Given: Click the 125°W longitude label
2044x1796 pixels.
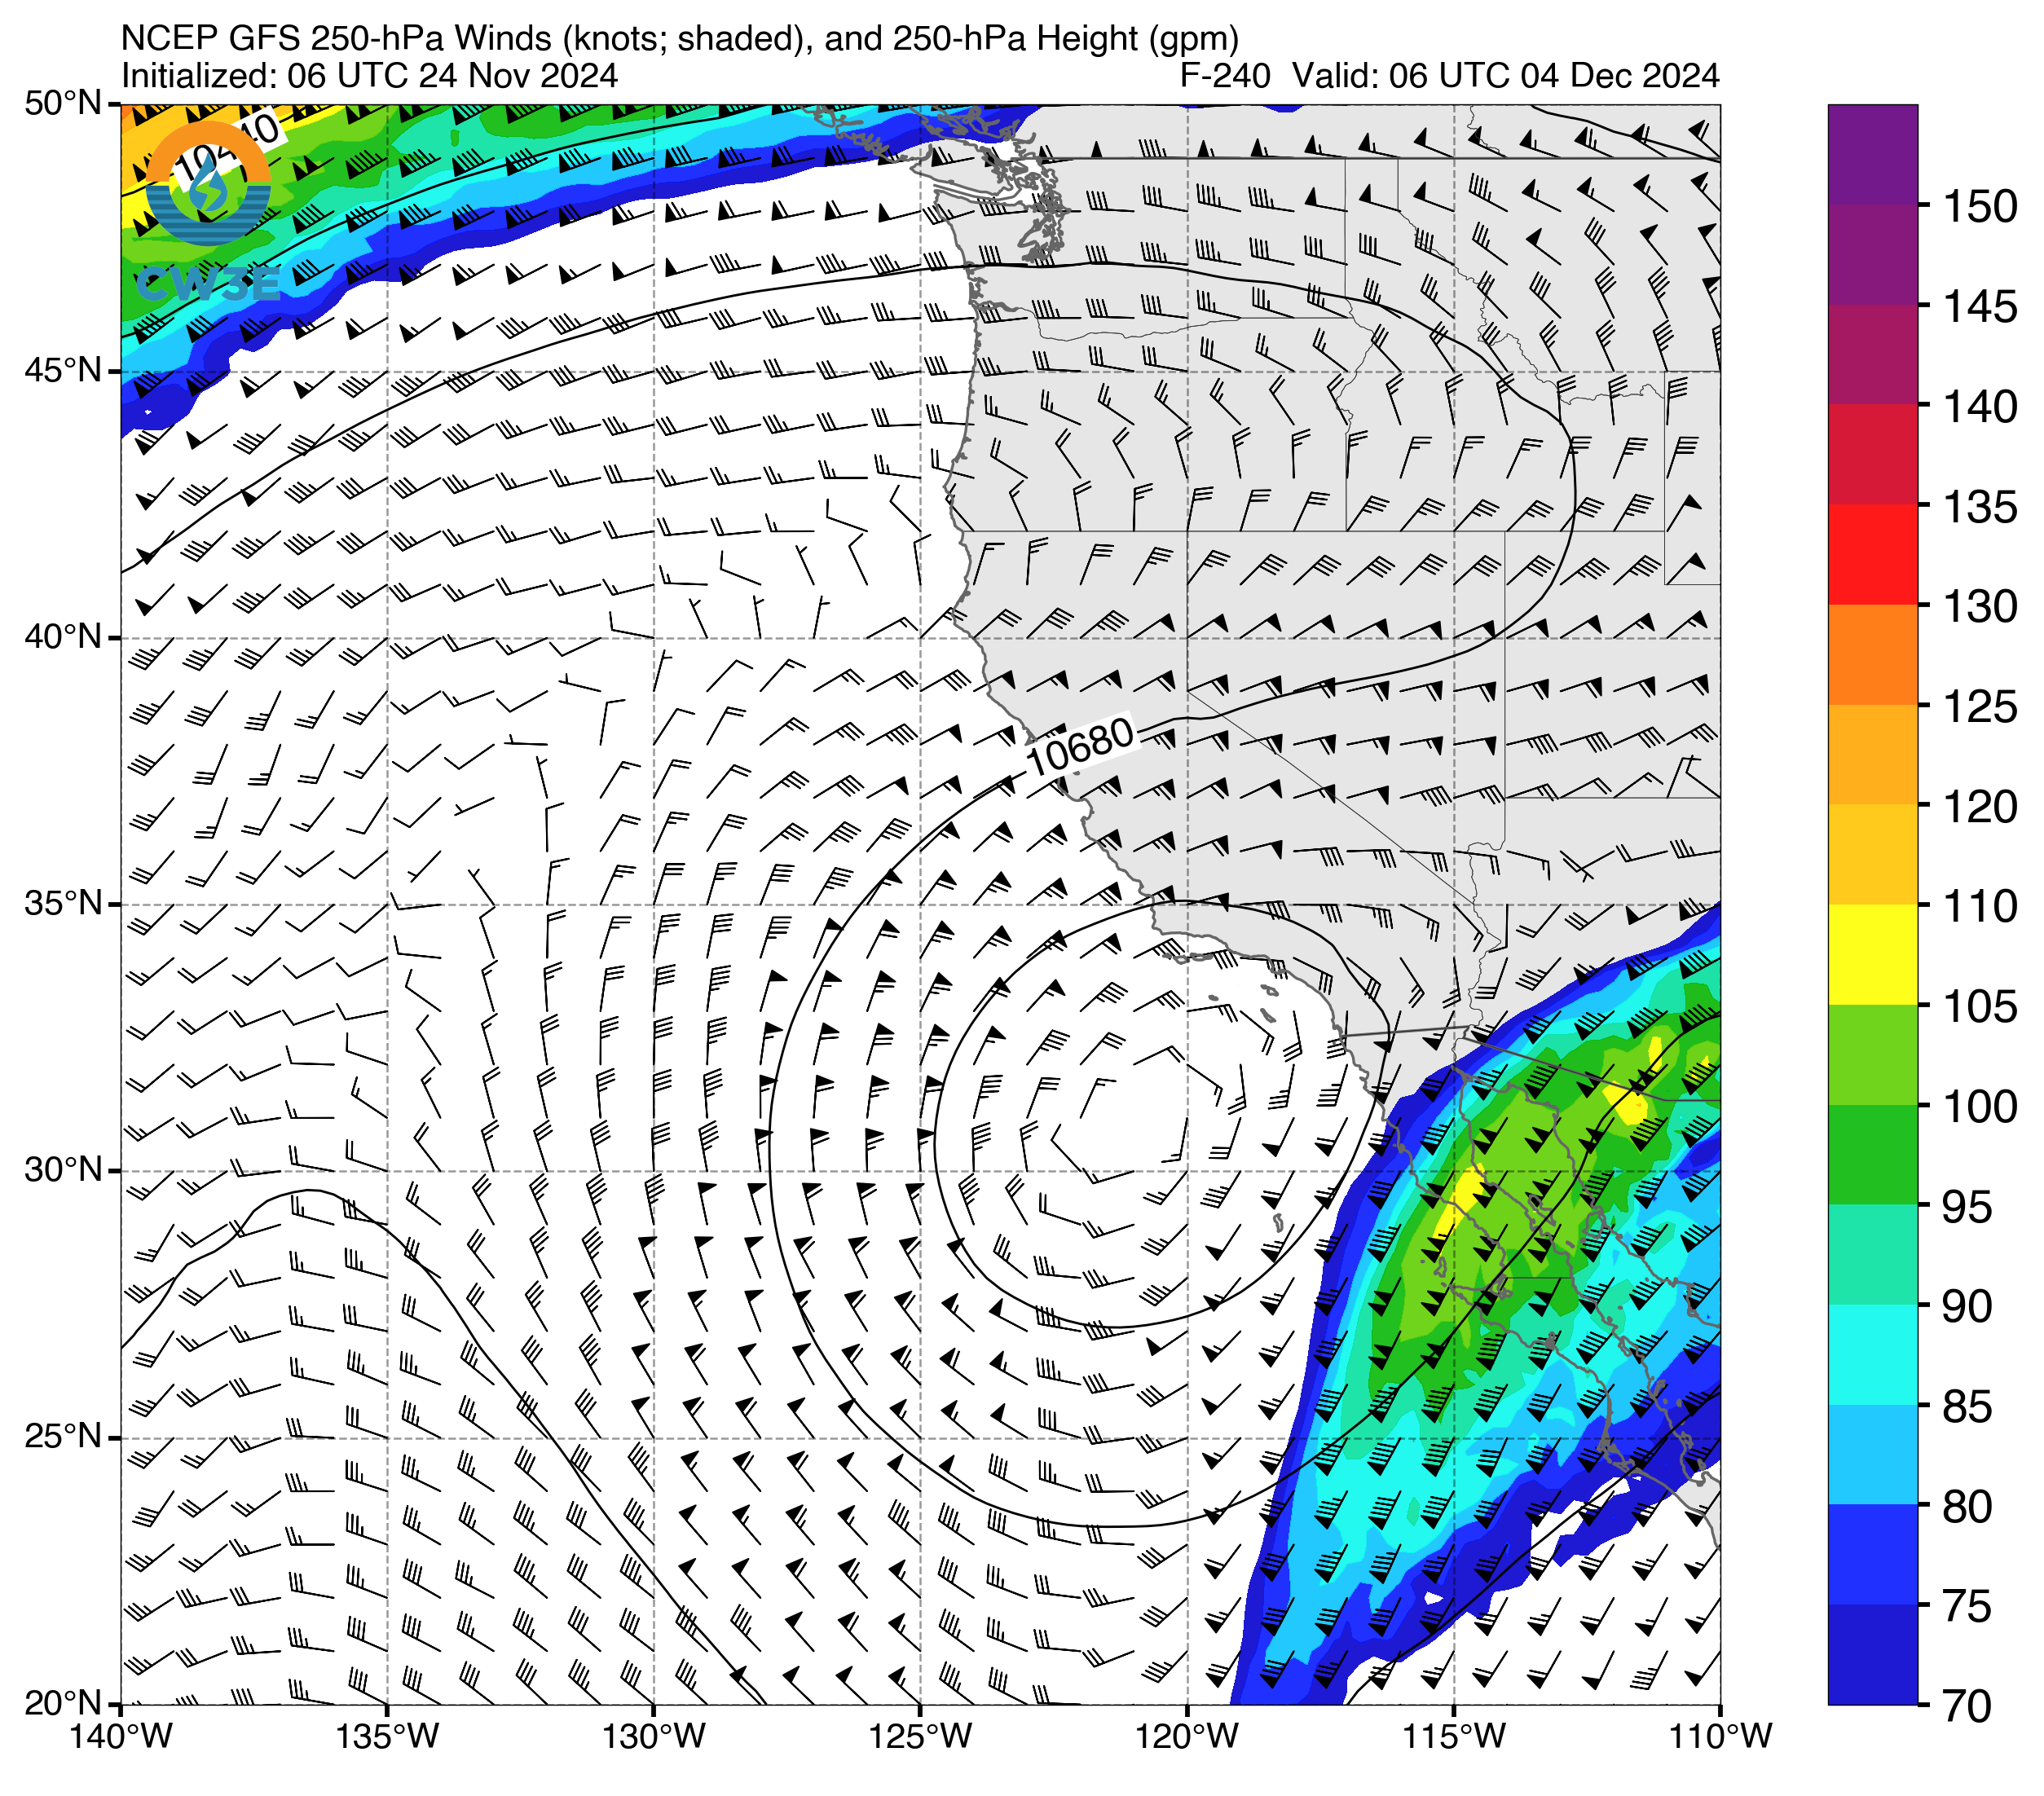Looking at the screenshot, I should [921, 1737].
